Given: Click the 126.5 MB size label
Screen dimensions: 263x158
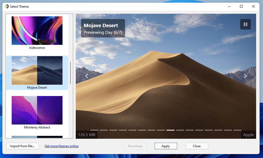Looking at the screenshot, I should click(x=87, y=135).
